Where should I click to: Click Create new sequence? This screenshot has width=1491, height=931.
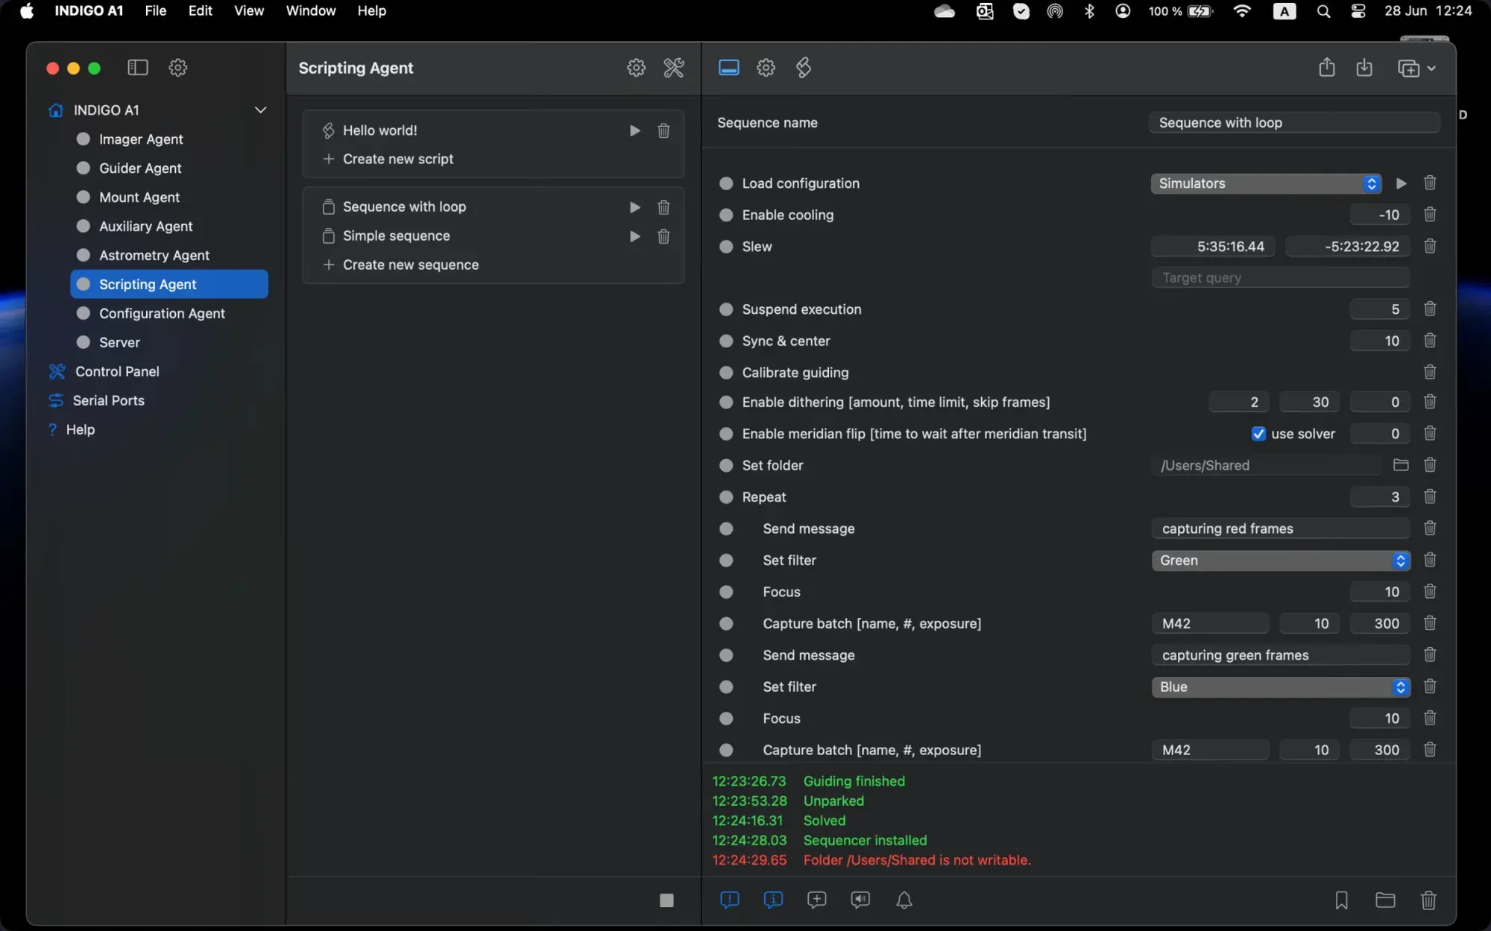410,265
